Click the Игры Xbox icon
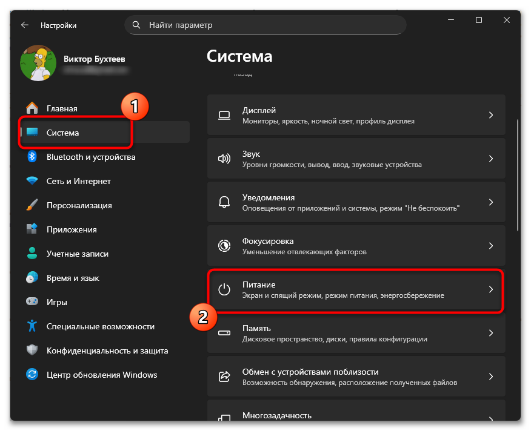The image size is (531, 431). [x=31, y=301]
